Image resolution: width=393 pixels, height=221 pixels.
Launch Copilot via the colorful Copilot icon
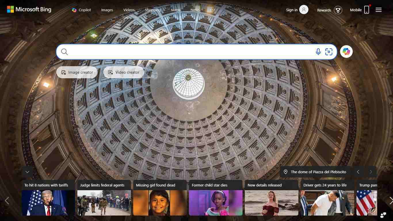point(346,52)
